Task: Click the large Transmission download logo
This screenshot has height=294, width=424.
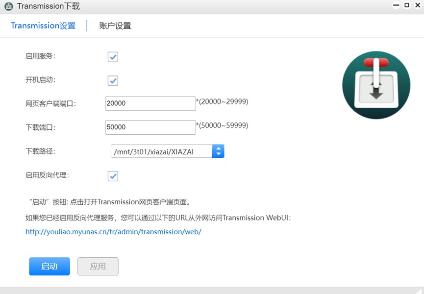Action: pyautogui.click(x=375, y=85)
